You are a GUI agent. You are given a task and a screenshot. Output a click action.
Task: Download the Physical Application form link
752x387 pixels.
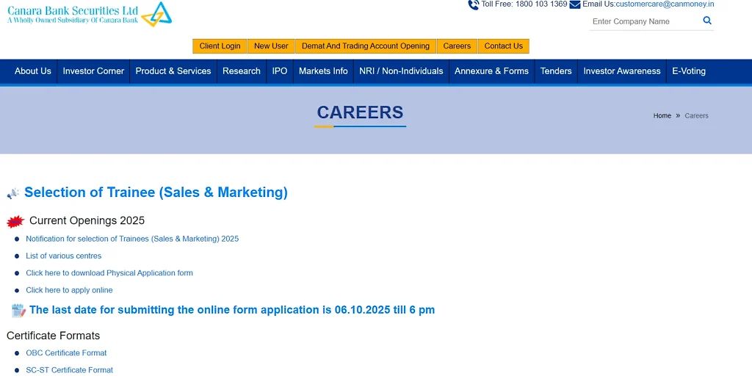(109, 273)
